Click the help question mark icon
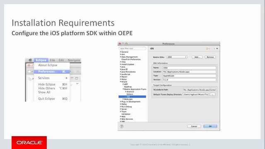The width and height of the screenshot is (265, 149). tap(122, 126)
